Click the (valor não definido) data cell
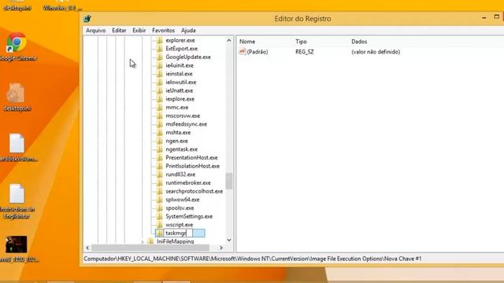The image size is (504, 283). point(376,52)
